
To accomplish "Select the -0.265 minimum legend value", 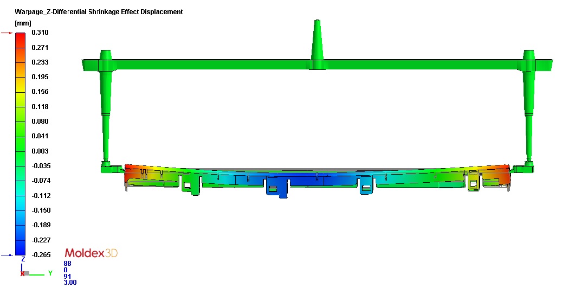I will pyautogui.click(x=41, y=255).
